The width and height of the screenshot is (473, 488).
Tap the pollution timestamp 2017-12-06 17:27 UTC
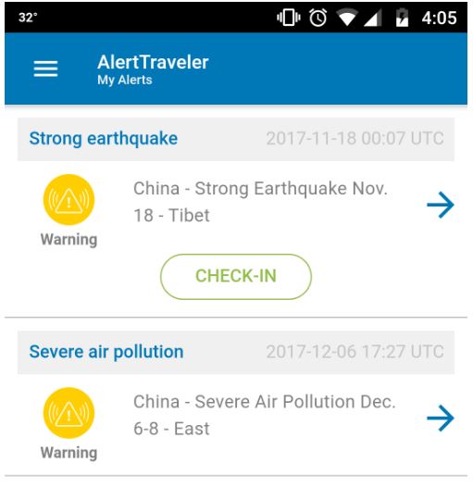coord(355,352)
